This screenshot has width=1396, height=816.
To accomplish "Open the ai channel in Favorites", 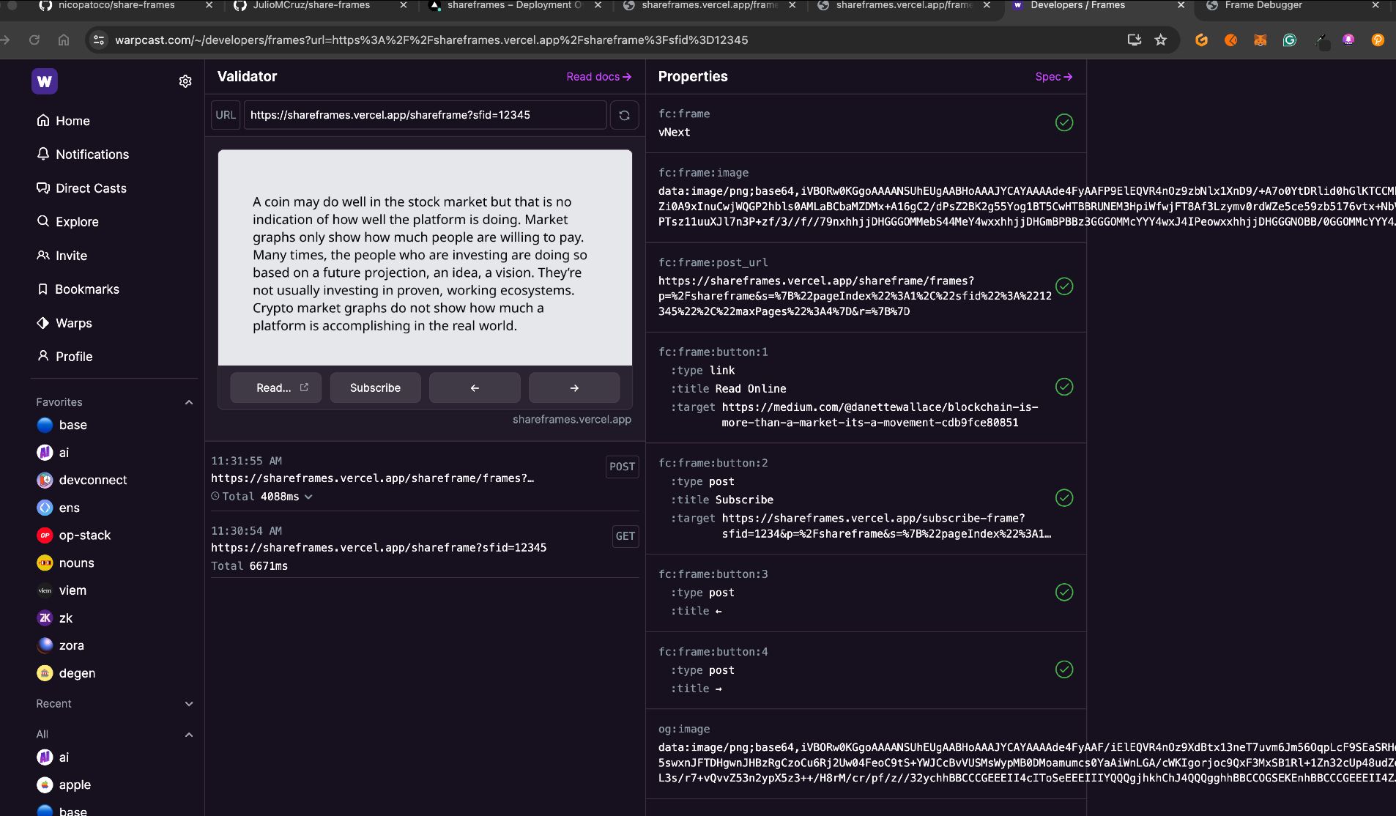I will (x=53, y=453).
